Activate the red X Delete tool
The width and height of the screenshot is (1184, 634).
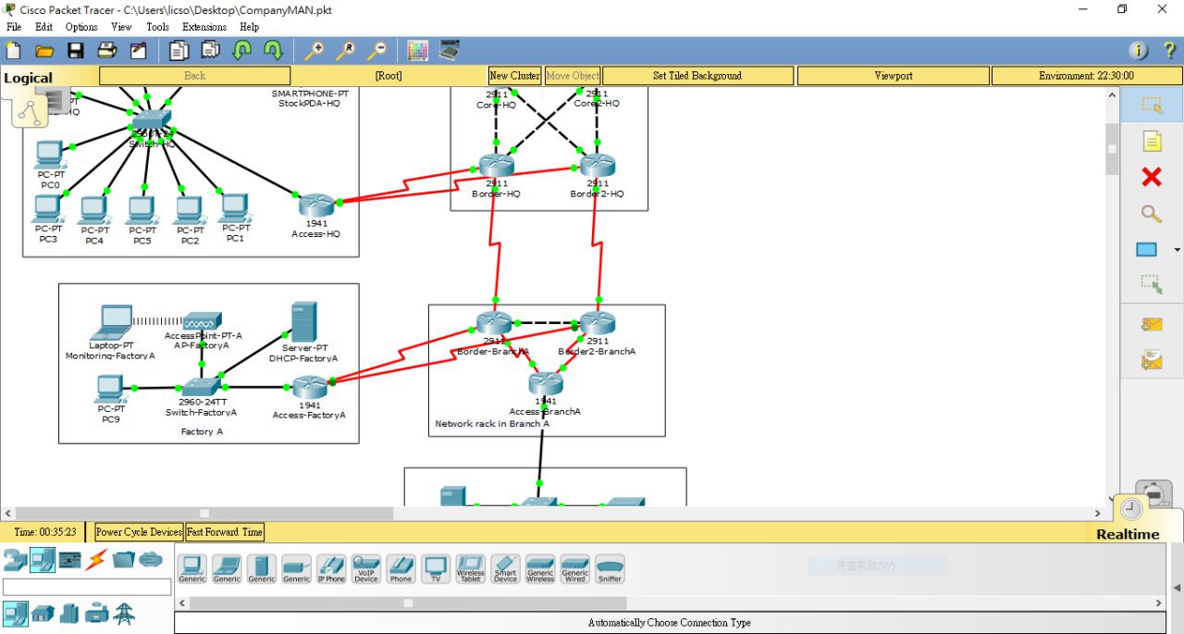(1152, 177)
